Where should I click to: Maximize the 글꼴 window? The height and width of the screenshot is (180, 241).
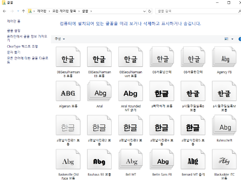[x=229, y=3]
